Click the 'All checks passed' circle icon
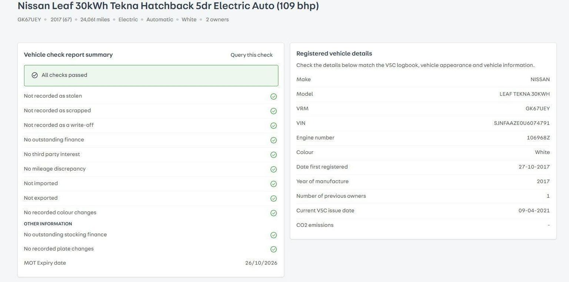This screenshot has width=569, height=282. (34, 75)
